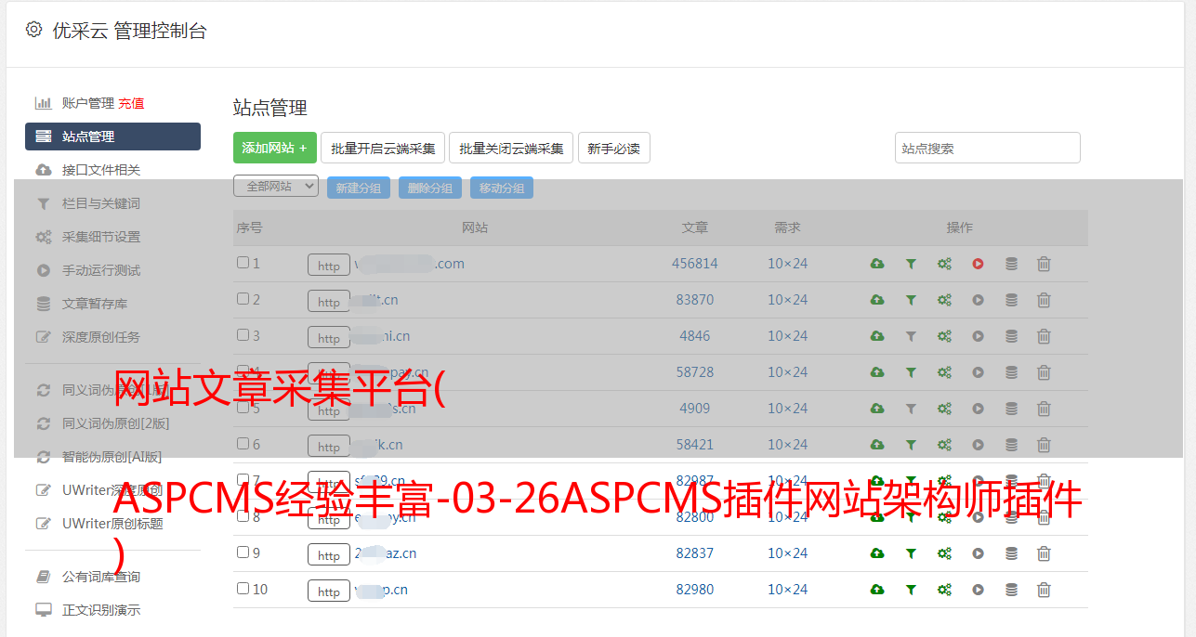Open the green filter icon in row 2
Viewport: 1196px width, 637px height.
pos(911,300)
